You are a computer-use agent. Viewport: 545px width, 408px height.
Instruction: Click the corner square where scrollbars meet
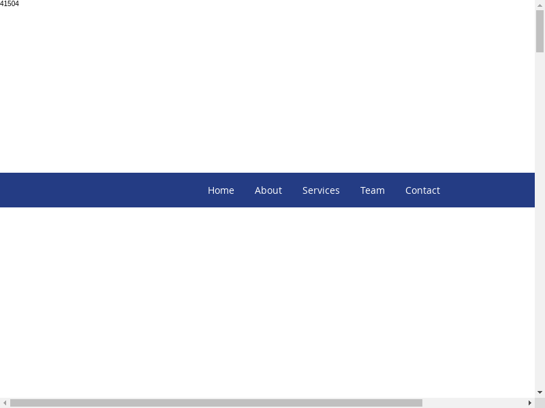pos(540,403)
